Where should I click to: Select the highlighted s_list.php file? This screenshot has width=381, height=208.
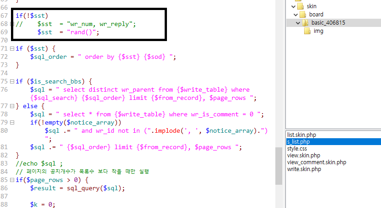point(298,142)
